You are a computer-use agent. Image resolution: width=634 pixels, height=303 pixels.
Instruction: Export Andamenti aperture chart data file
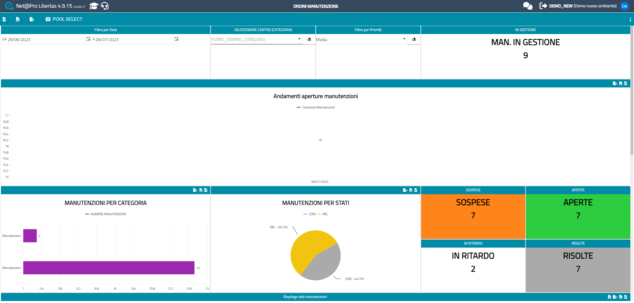(x=615, y=83)
